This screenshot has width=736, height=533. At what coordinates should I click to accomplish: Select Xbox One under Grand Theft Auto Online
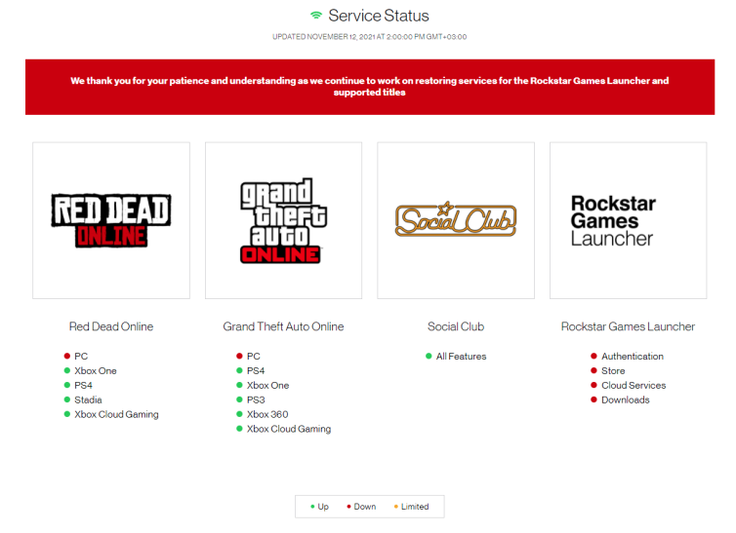[263, 385]
